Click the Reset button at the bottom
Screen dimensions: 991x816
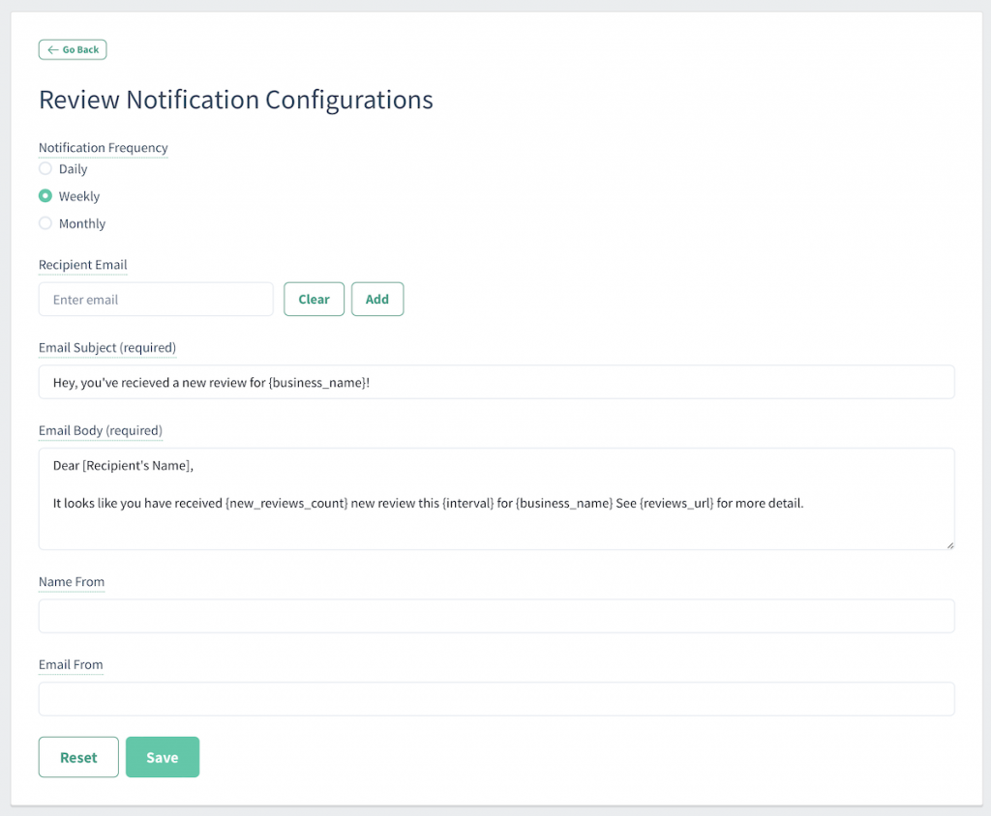[x=77, y=757]
